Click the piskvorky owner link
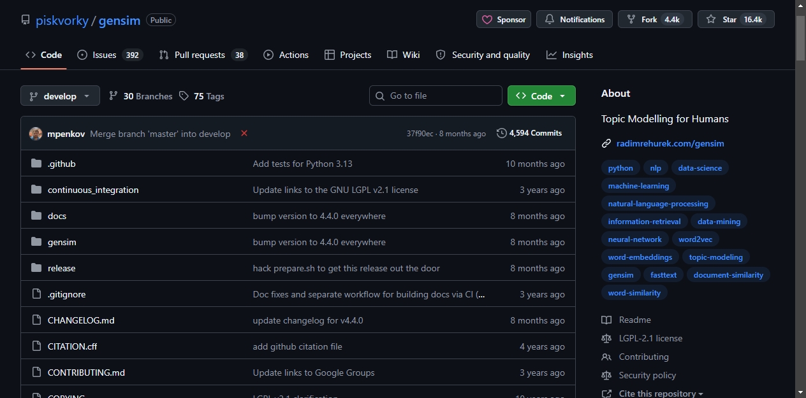 tap(62, 20)
